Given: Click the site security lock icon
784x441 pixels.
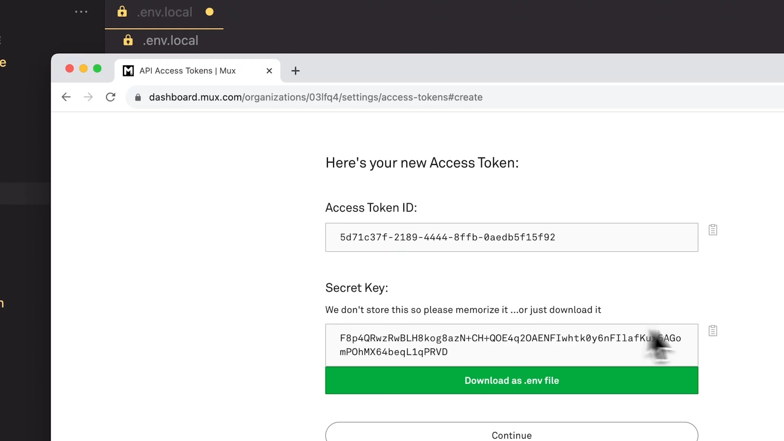Looking at the screenshot, I should (138, 97).
